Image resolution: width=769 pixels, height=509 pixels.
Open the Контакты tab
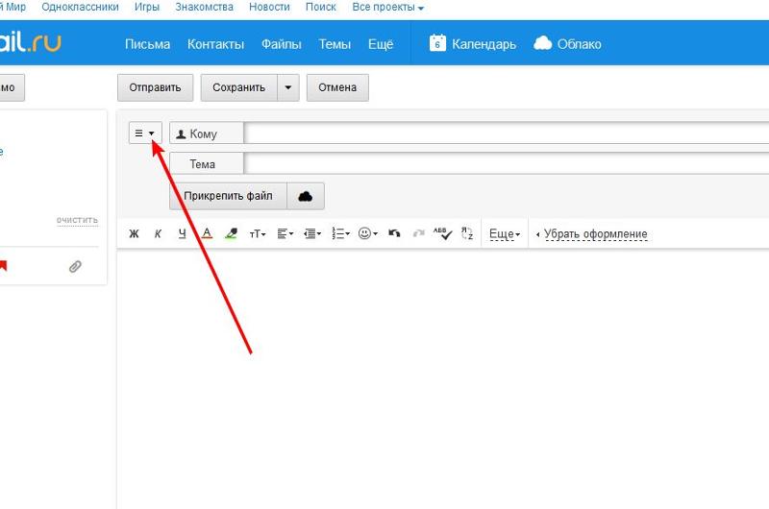[x=215, y=44]
